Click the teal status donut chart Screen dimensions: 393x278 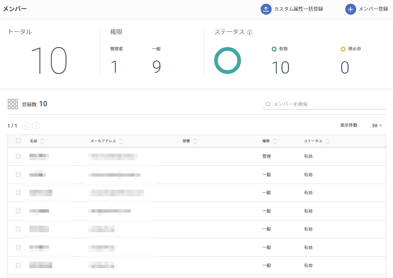227,61
